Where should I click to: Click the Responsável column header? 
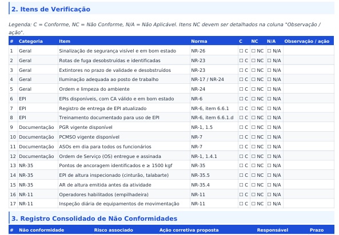(273, 230)
